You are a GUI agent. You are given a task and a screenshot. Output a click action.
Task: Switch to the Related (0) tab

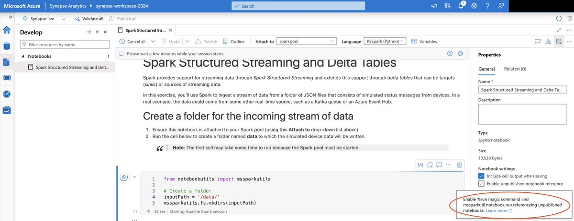point(515,69)
